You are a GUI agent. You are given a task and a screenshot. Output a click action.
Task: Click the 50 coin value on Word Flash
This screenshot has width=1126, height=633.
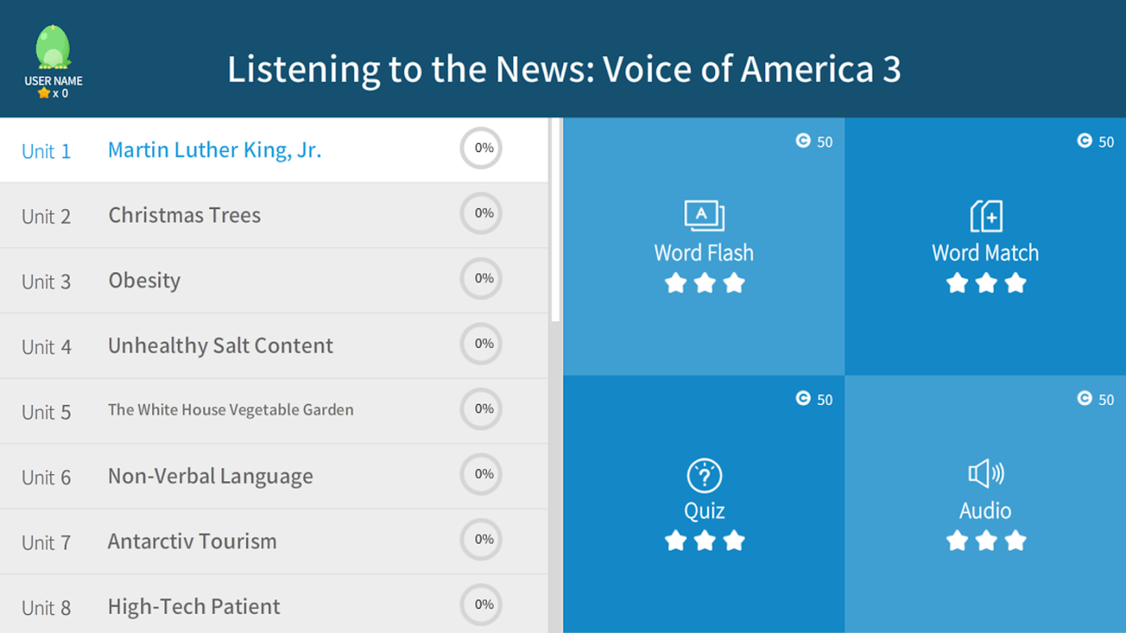[825, 142]
